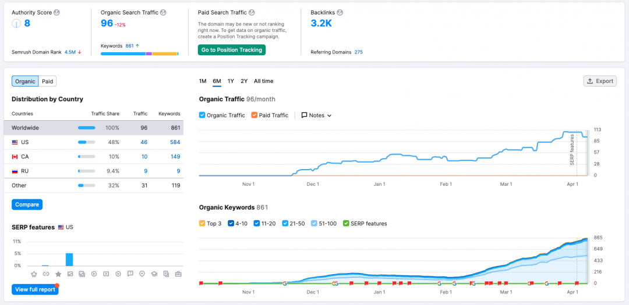Disable the Top 3 keywords checkbox

click(x=202, y=223)
